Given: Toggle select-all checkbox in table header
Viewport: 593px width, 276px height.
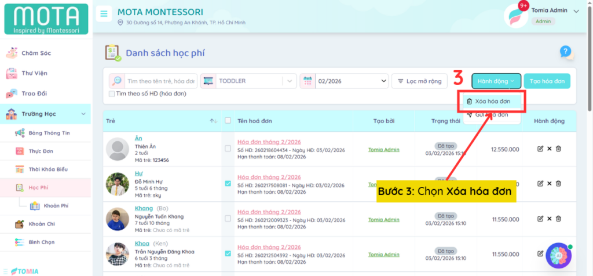Looking at the screenshot, I should tap(228, 121).
